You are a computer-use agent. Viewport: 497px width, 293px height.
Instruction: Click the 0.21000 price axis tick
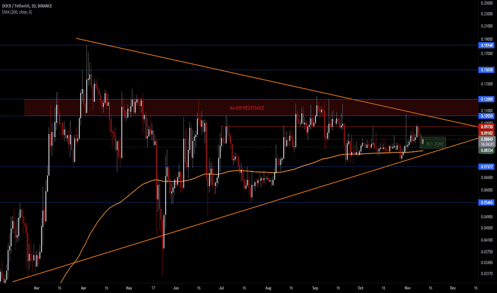click(486, 26)
